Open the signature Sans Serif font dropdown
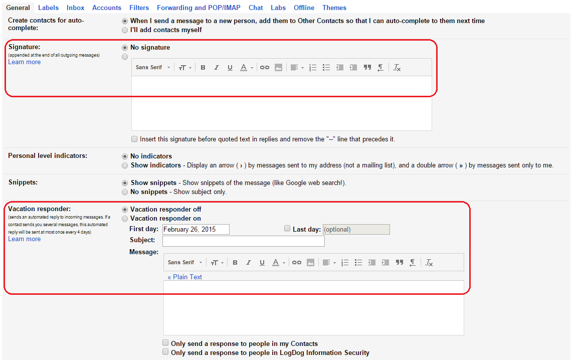Screen dimensions: 577x363 [x=153, y=67]
